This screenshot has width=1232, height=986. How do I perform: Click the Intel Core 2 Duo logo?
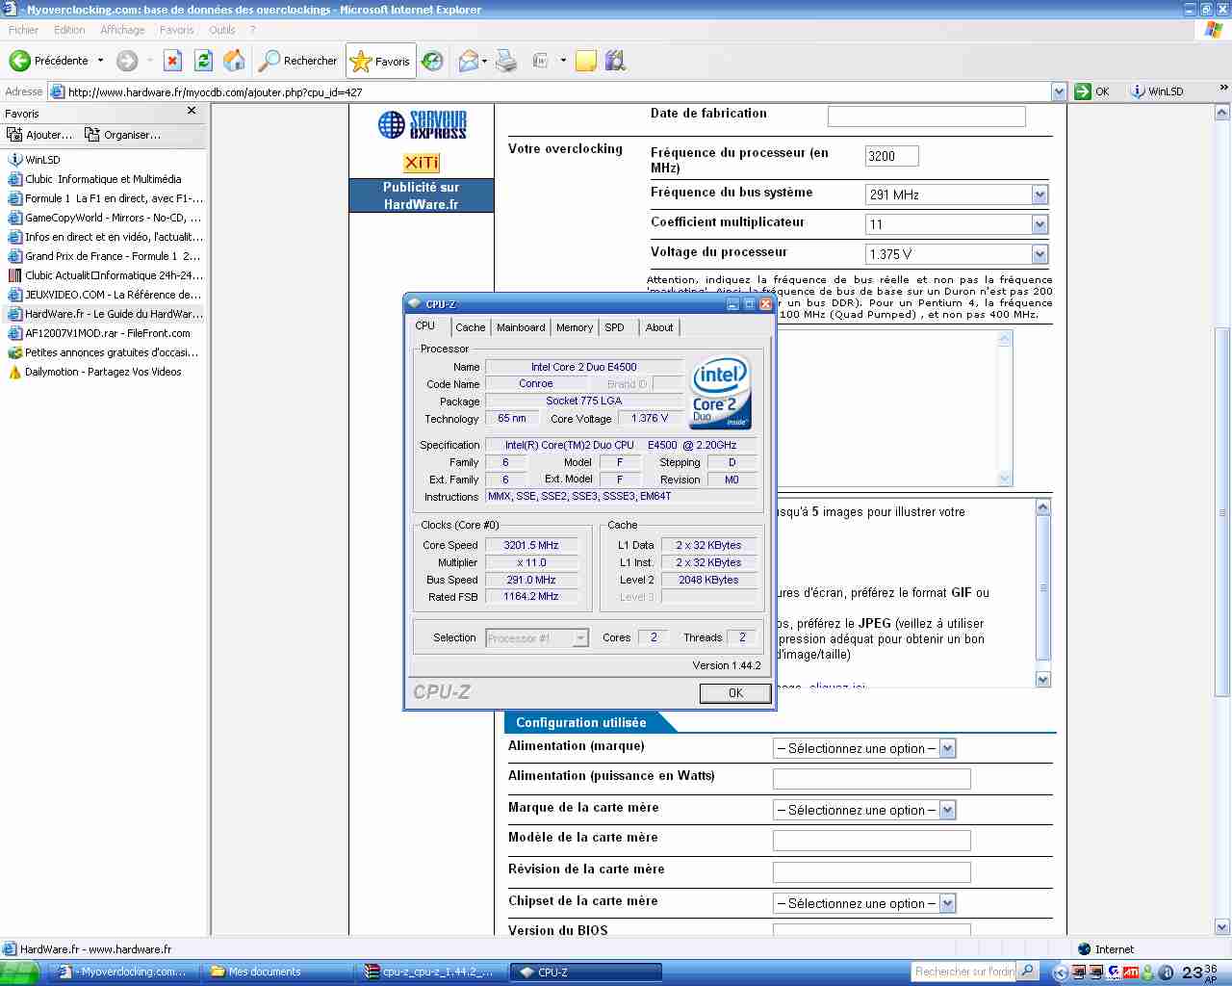(x=721, y=392)
